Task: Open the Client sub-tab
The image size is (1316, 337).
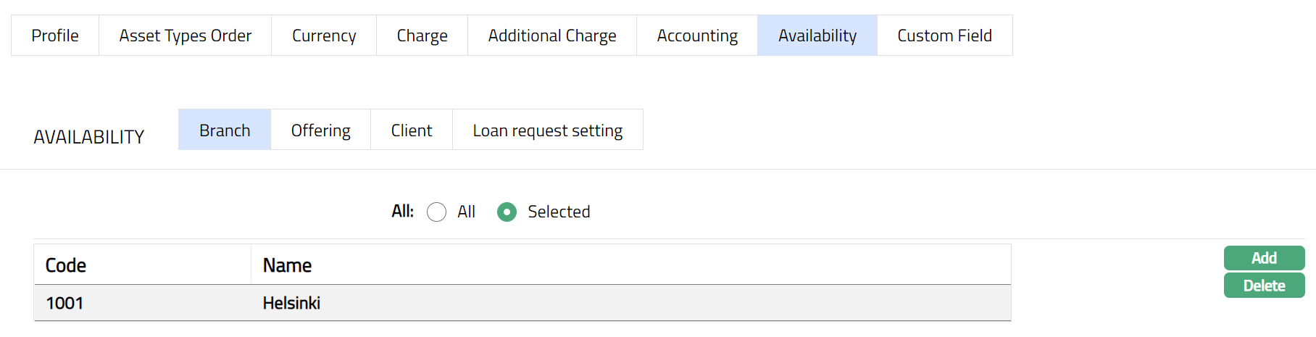Action: (x=411, y=130)
